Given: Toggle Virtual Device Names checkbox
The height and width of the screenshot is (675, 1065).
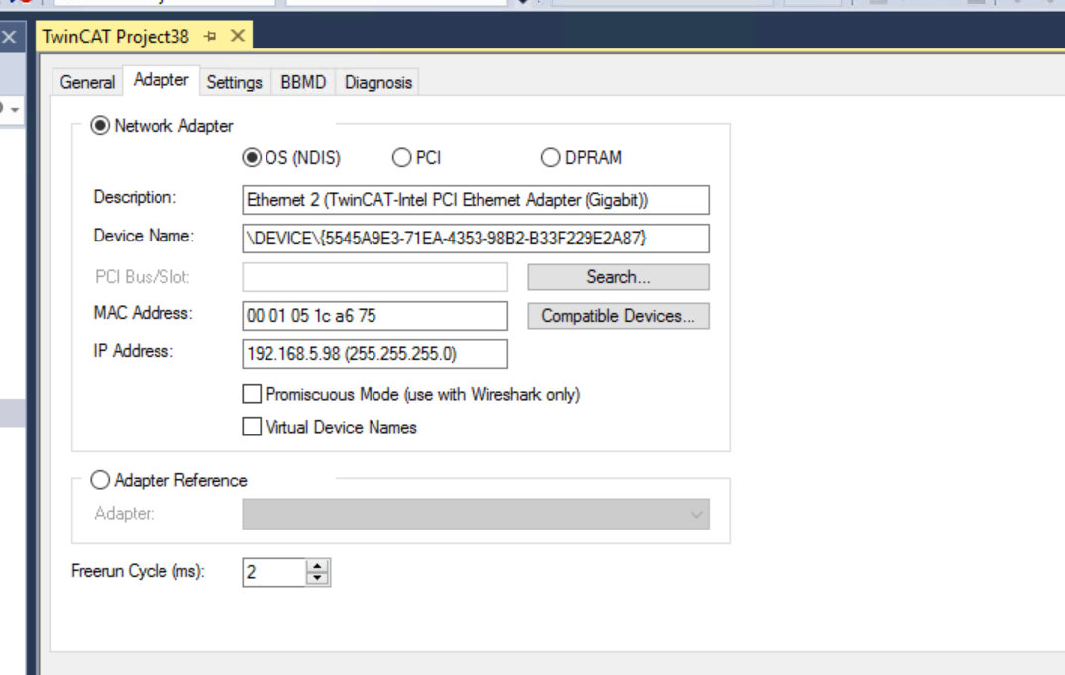Looking at the screenshot, I should click(x=252, y=427).
